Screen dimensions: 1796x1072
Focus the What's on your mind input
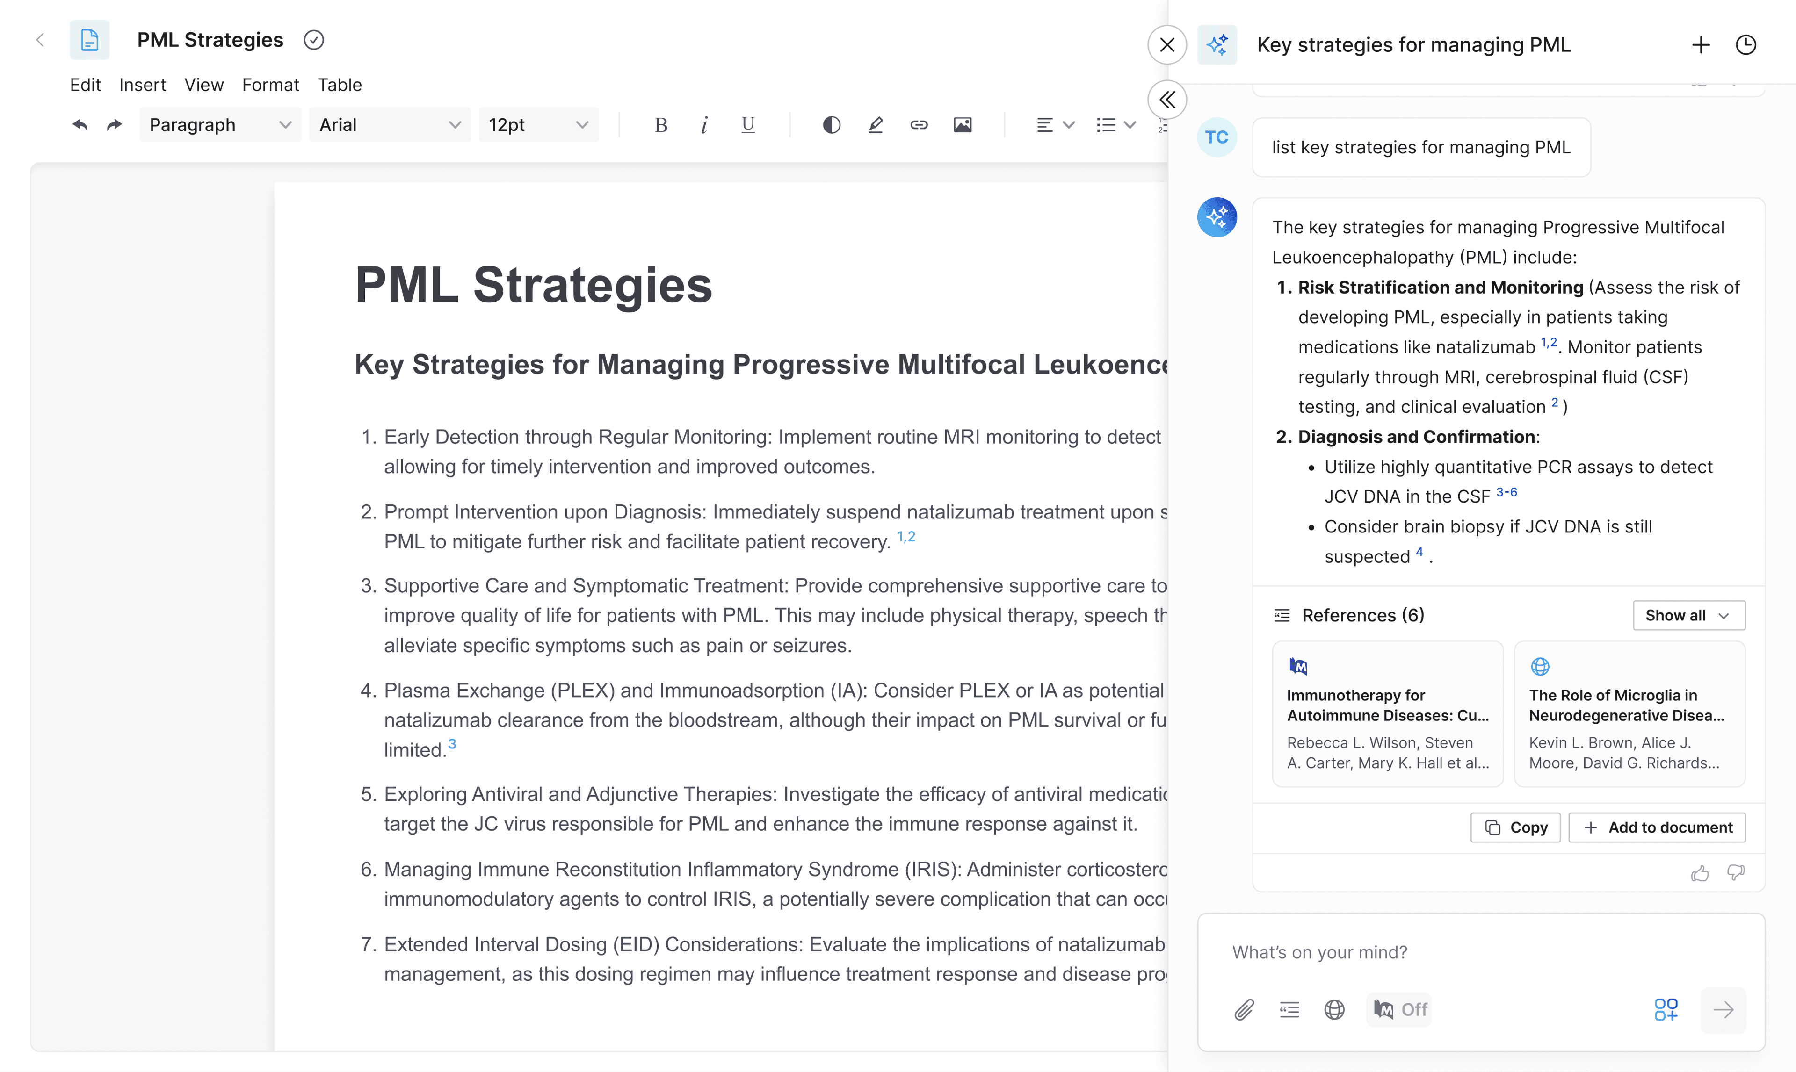[1481, 952]
